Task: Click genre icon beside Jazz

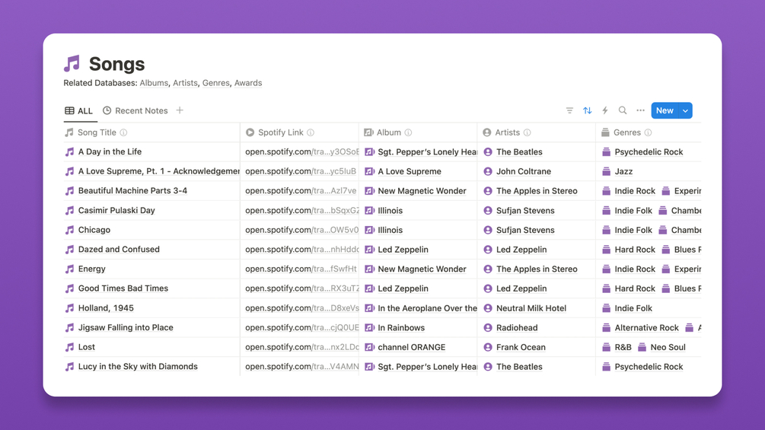Action: [606, 171]
